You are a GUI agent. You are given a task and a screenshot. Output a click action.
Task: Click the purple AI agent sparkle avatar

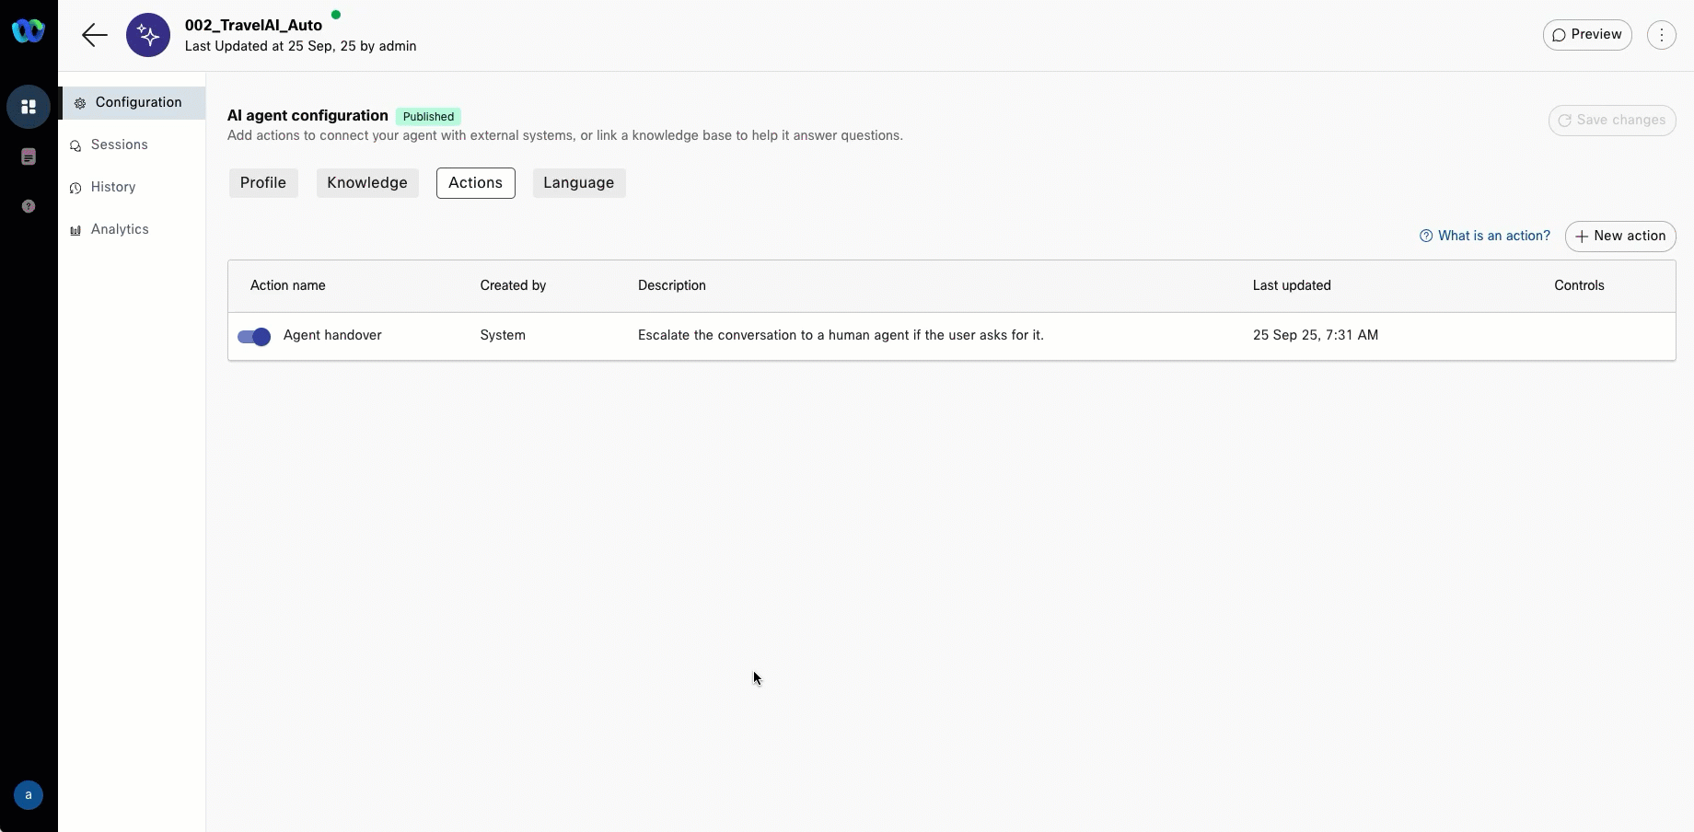pos(148,35)
